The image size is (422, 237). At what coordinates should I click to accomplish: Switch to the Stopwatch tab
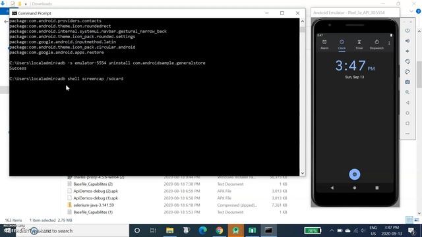coord(377,44)
